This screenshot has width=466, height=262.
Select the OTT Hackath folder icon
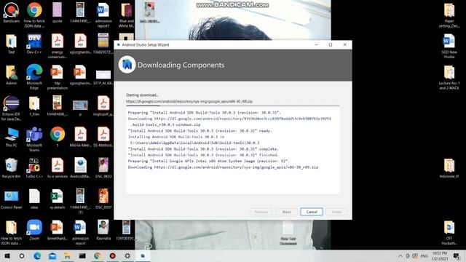[x=449, y=233]
